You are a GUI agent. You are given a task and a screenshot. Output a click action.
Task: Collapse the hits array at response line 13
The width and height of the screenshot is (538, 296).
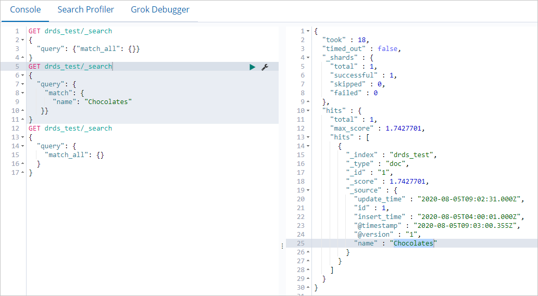coord(308,137)
